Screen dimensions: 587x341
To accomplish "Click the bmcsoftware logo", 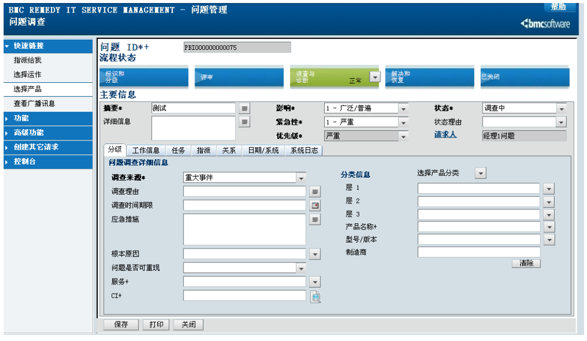I will (x=545, y=24).
